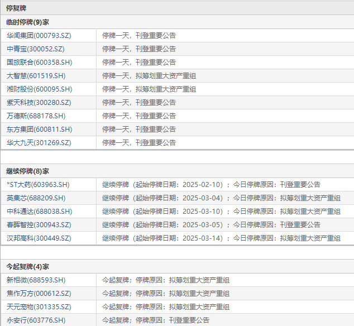Select 中青宝 suspension reason text
This screenshot has height=326, width=354.
coord(139,49)
